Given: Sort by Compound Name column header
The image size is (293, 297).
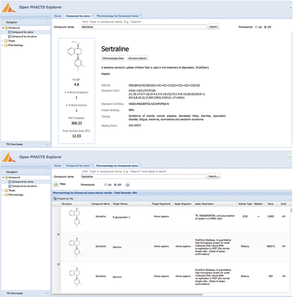Looking at the screenshot, I should pos(100,204).
